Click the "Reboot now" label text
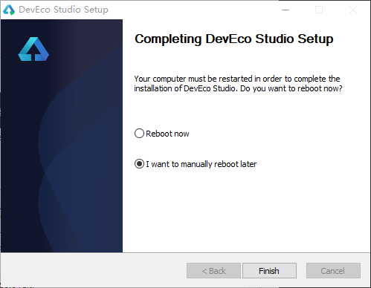 point(167,134)
